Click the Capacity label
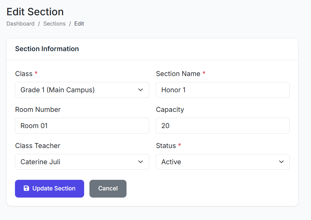The height and width of the screenshot is (220, 311). [x=170, y=110]
